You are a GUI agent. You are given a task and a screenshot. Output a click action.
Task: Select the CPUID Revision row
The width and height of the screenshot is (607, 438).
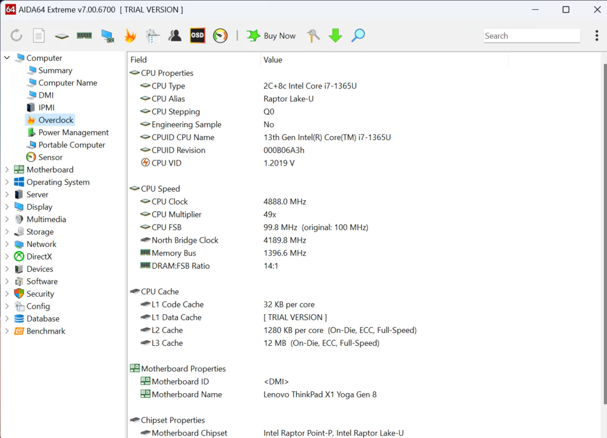(317, 150)
